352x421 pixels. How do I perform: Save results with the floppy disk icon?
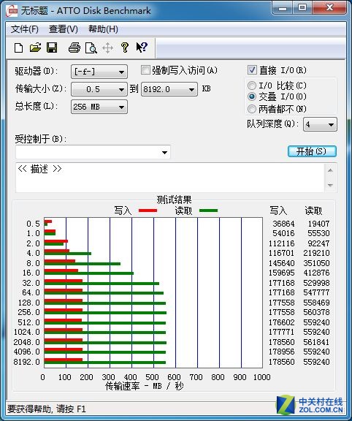[x=52, y=48]
